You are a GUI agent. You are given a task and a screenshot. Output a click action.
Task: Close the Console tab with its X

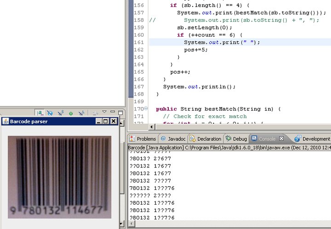(281, 138)
